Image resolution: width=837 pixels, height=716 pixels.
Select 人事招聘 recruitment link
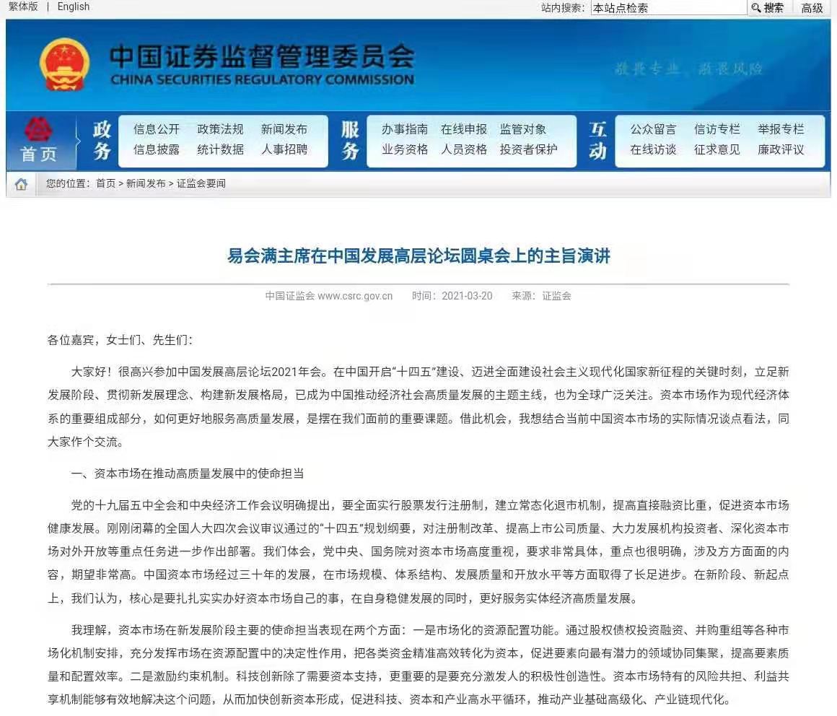pos(284,149)
